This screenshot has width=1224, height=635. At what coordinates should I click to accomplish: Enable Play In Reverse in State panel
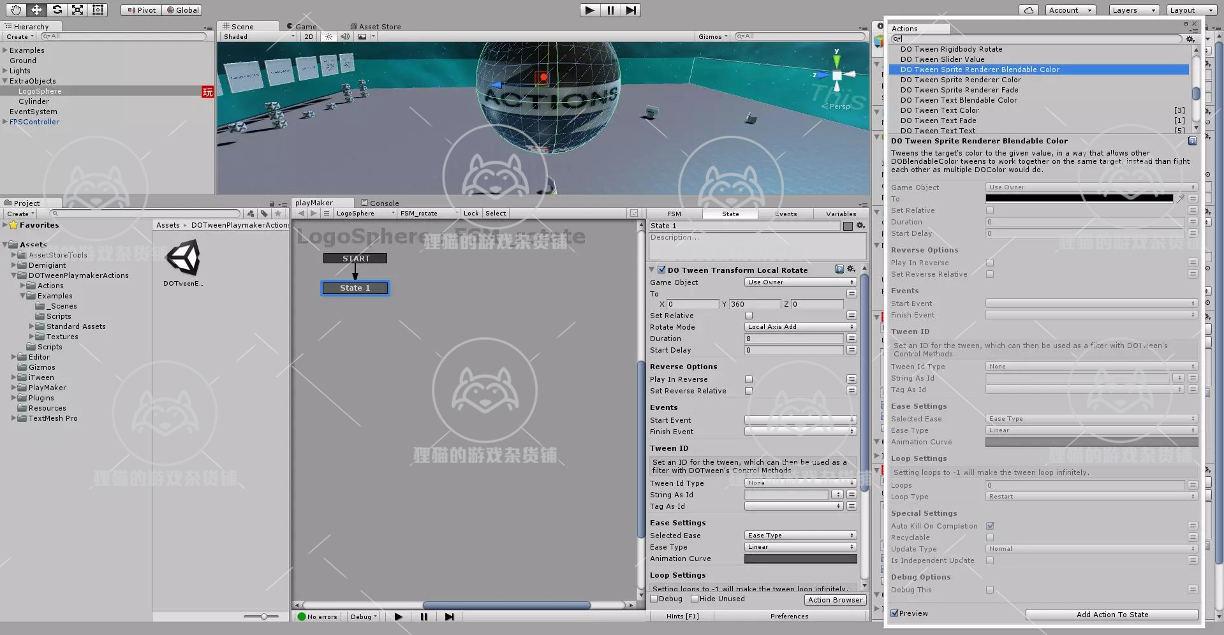[749, 379]
